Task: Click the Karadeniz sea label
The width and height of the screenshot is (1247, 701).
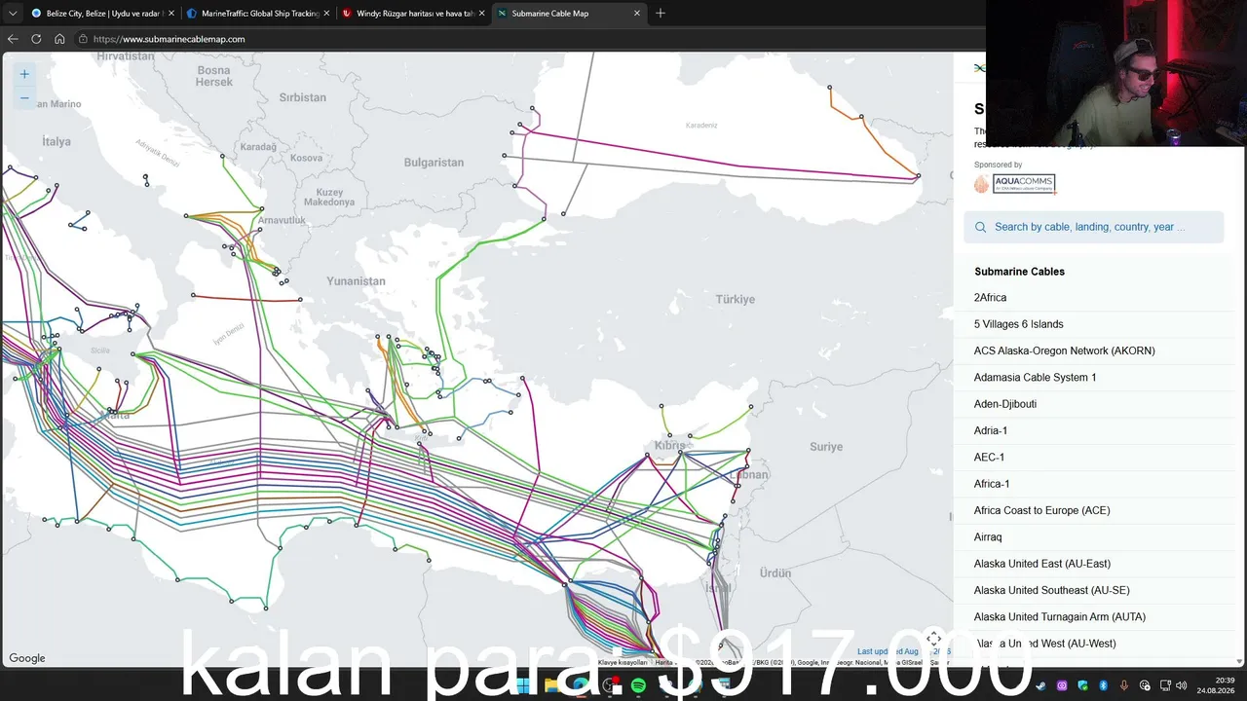Action: tap(701, 126)
